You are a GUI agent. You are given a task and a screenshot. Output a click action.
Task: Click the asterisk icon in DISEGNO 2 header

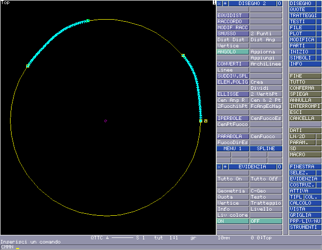(225, 4)
